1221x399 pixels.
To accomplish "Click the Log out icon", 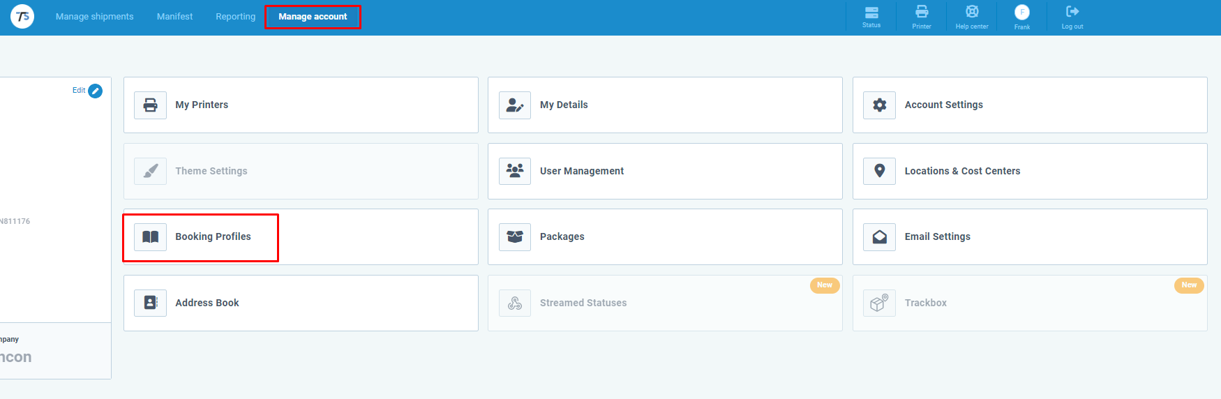I will click(1072, 12).
